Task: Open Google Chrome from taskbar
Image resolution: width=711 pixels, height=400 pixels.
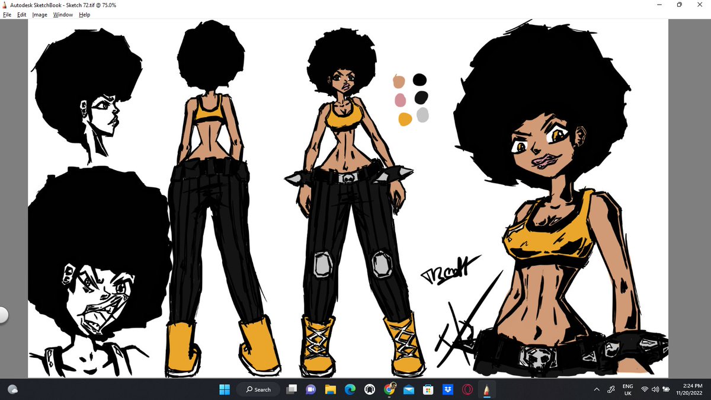Action: click(389, 389)
